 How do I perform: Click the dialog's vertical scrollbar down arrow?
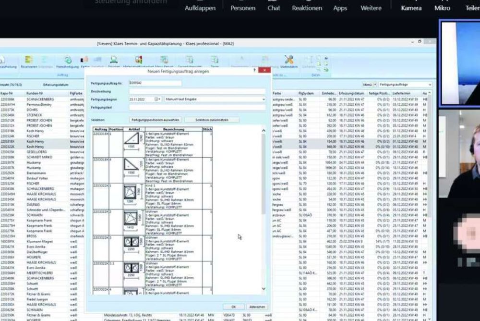pos(264,289)
